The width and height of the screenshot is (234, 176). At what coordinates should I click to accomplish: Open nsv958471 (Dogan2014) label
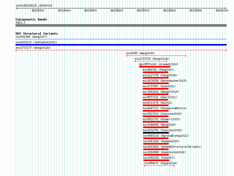161,163
